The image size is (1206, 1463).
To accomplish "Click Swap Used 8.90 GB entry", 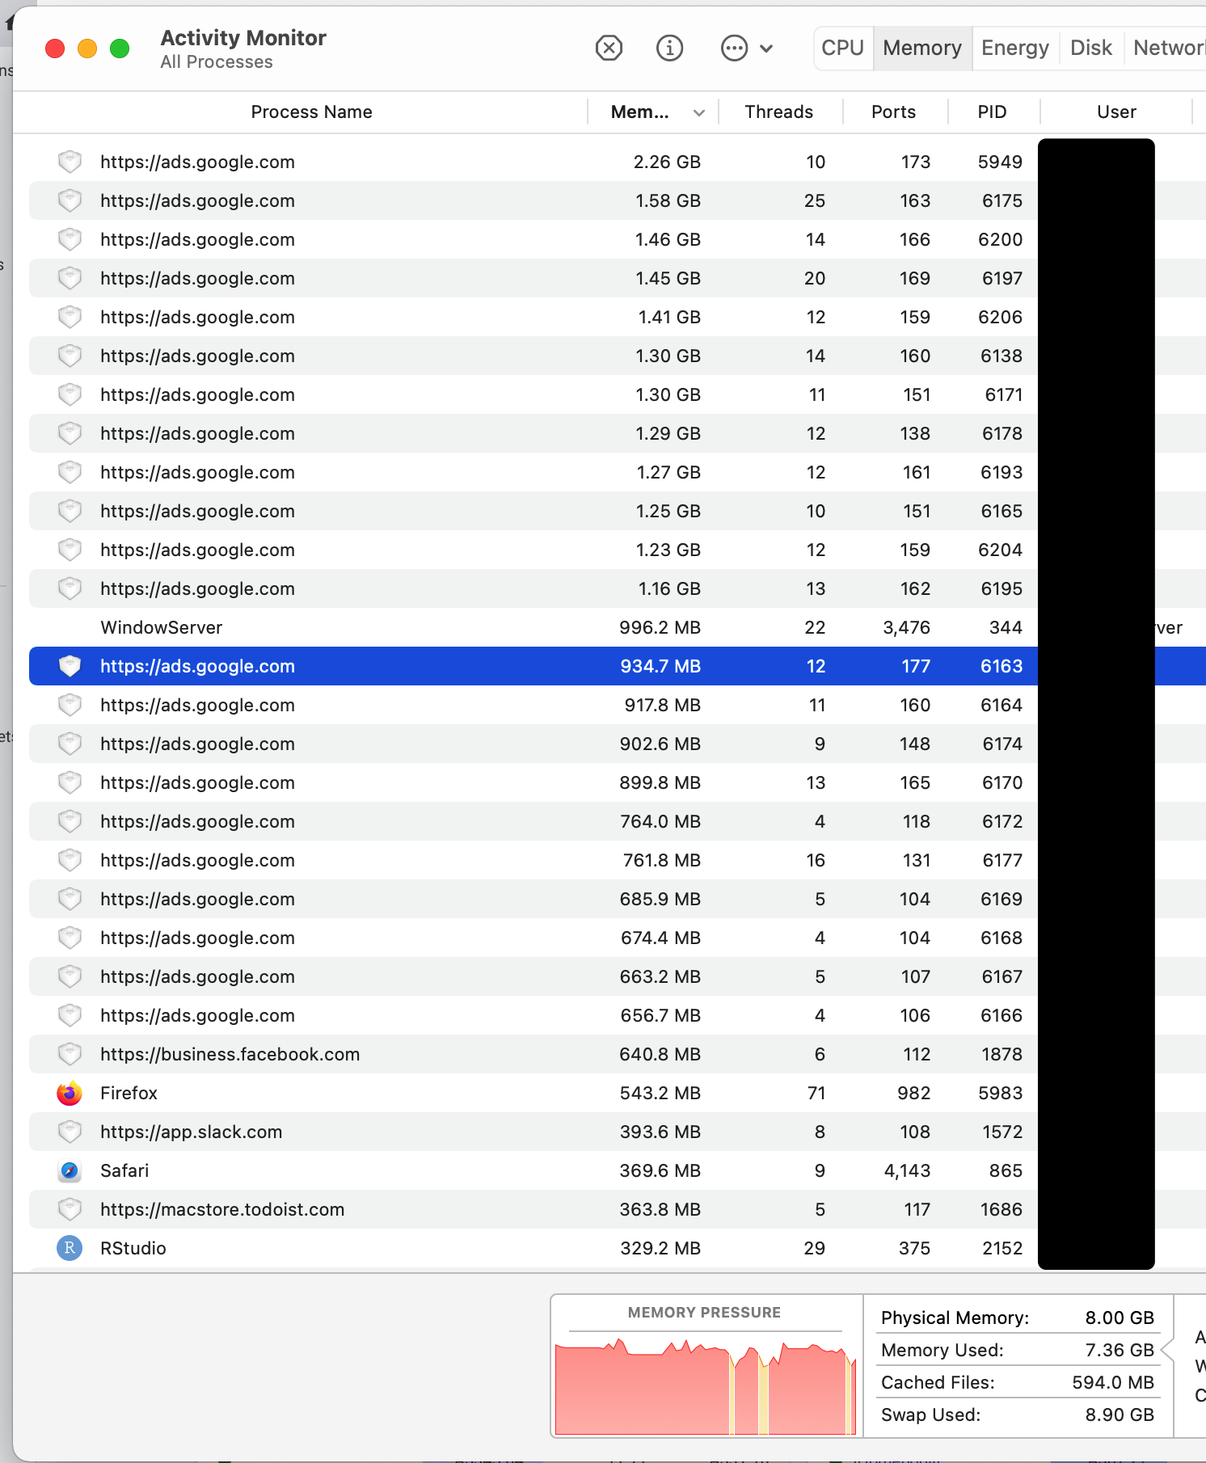I will point(1018,1415).
